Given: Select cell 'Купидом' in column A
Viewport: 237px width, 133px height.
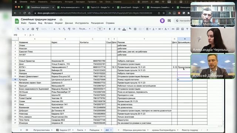Looking at the screenshot, I should pyautogui.click(x=35, y=80).
